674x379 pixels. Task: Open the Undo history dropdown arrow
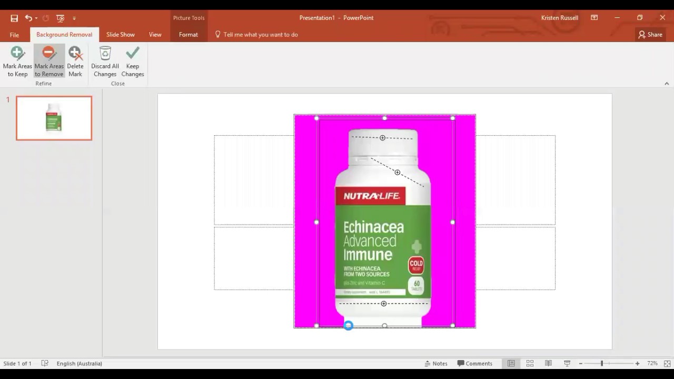(x=36, y=18)
